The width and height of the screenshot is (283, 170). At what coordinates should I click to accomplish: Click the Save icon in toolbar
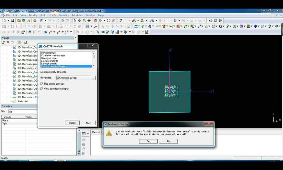13,20
